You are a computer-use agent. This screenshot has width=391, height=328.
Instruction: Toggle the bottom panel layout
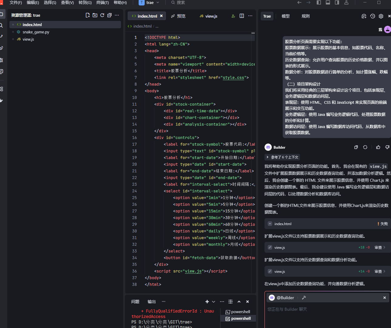tap(328, 2)
